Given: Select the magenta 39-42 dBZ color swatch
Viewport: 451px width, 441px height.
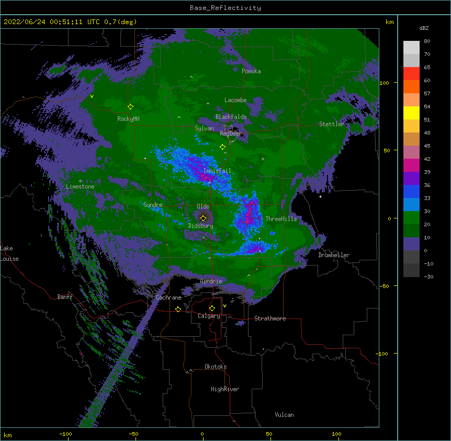Looking at the screenshot, I should pyautogui.click(x=411, y=165).
